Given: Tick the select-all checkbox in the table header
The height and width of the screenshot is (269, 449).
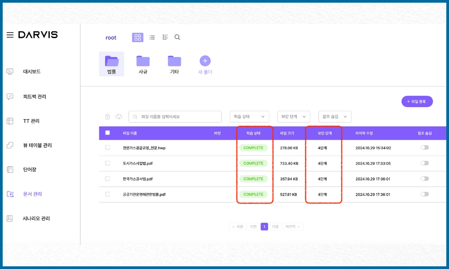Looking at the screenshot, I should pos(107,133).
